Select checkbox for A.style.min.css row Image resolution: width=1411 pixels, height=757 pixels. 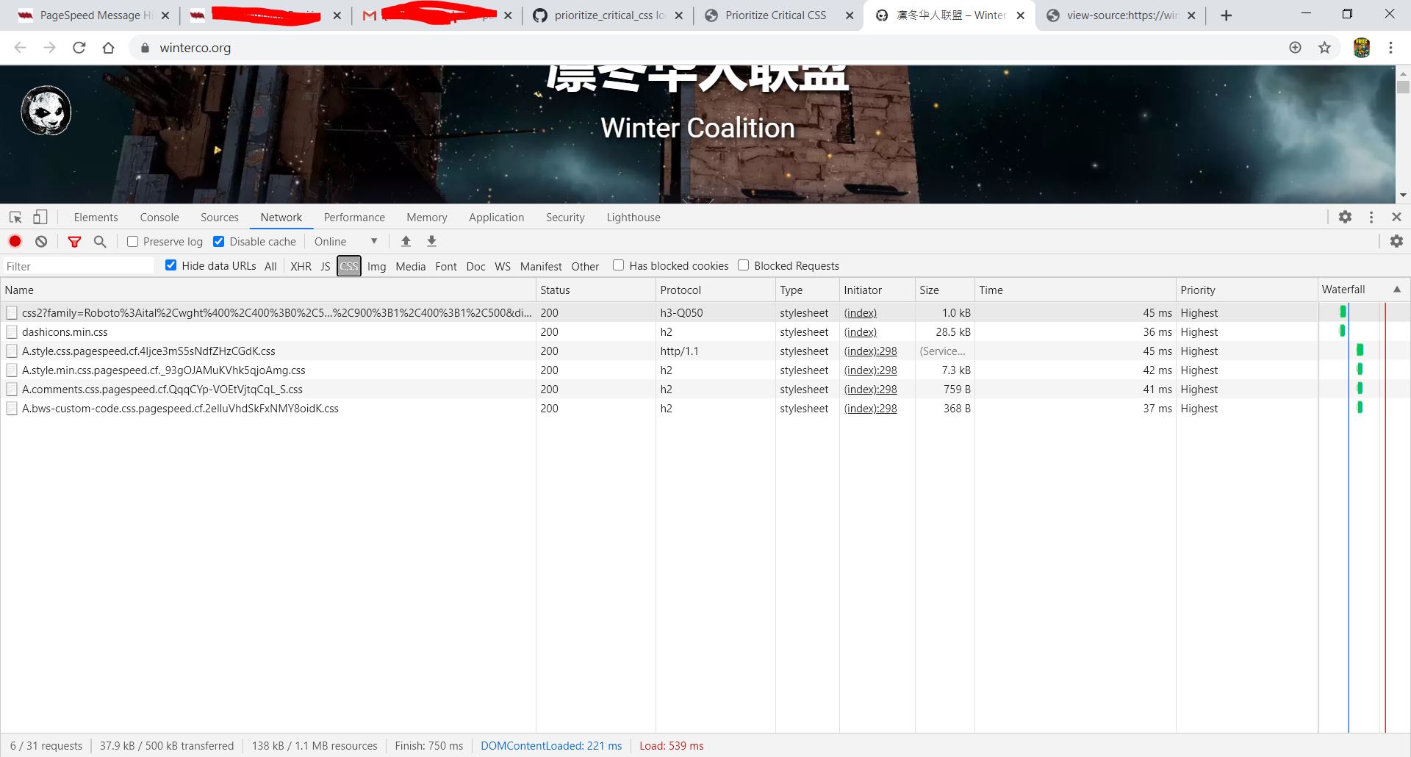click(12, 370)
